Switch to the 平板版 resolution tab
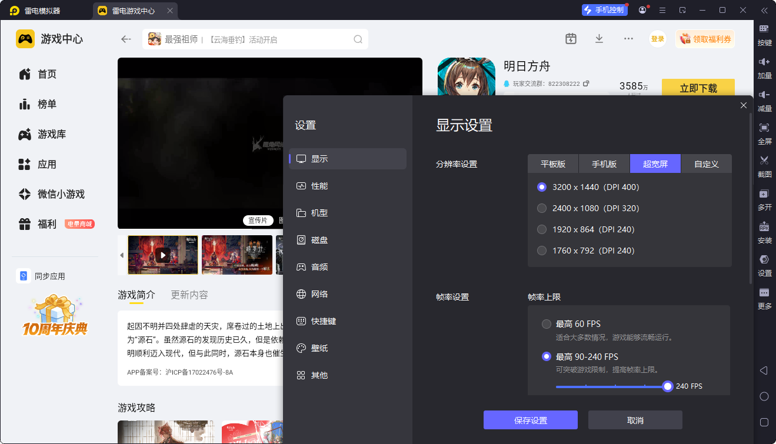The height and width of the screenshot is (444, 776). [553, 164]
